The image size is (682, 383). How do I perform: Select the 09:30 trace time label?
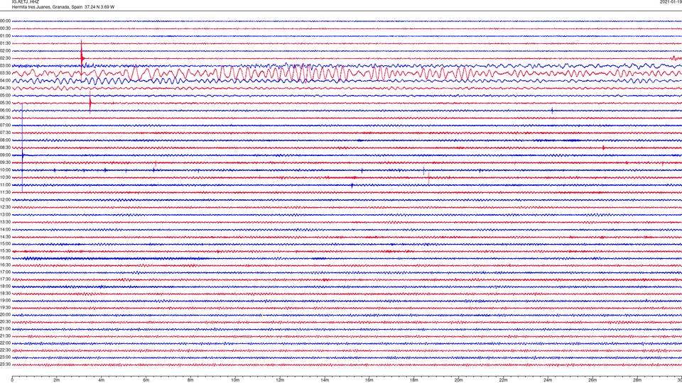pyautogui.click(x=5, y=163)
